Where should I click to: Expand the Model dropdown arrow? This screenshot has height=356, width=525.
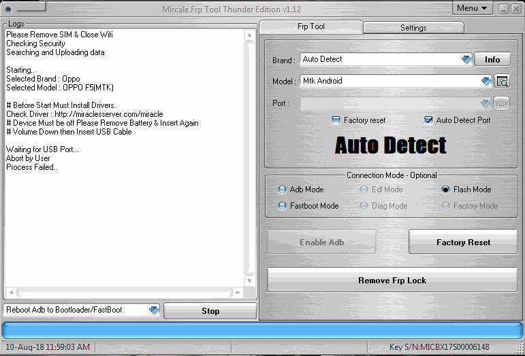pos(486,81)
